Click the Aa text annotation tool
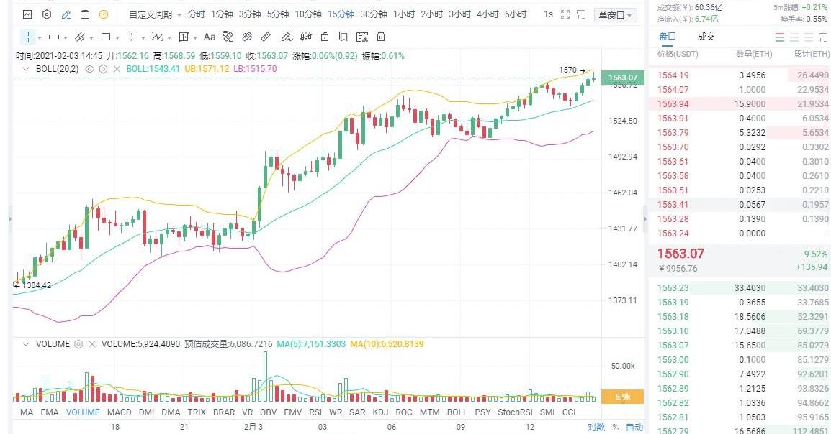The image size is (831, 434). tap(210, 37)
